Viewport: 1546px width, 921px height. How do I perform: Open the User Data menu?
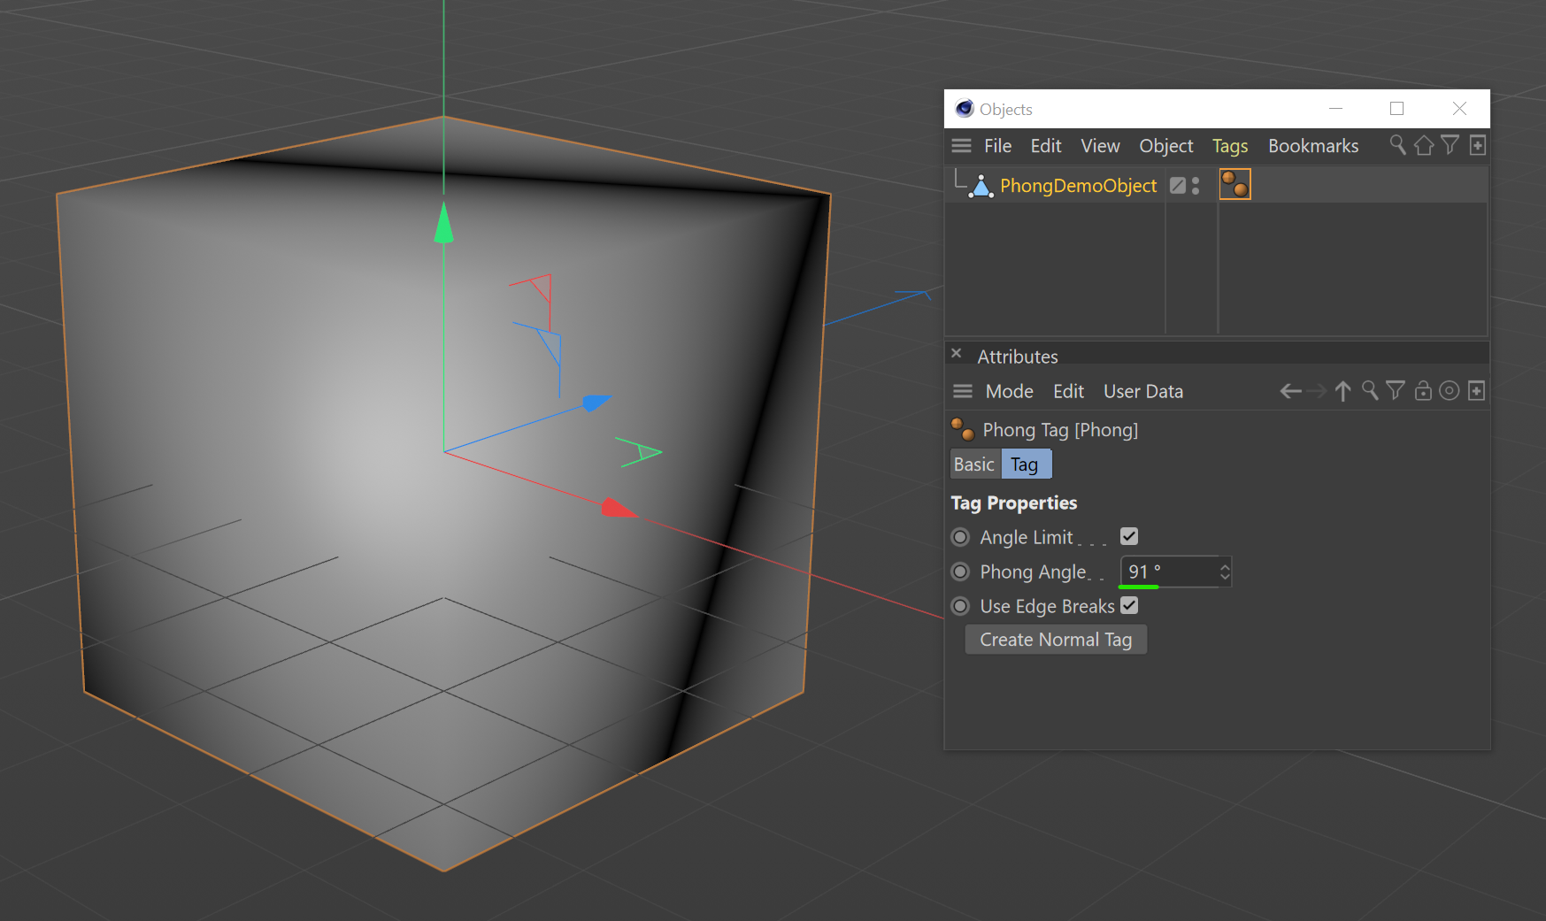point(1143,391)
